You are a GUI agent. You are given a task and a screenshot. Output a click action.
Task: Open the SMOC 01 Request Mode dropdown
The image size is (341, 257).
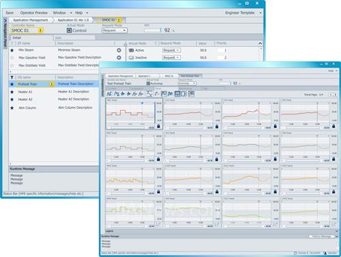click(x=115, y=31)
